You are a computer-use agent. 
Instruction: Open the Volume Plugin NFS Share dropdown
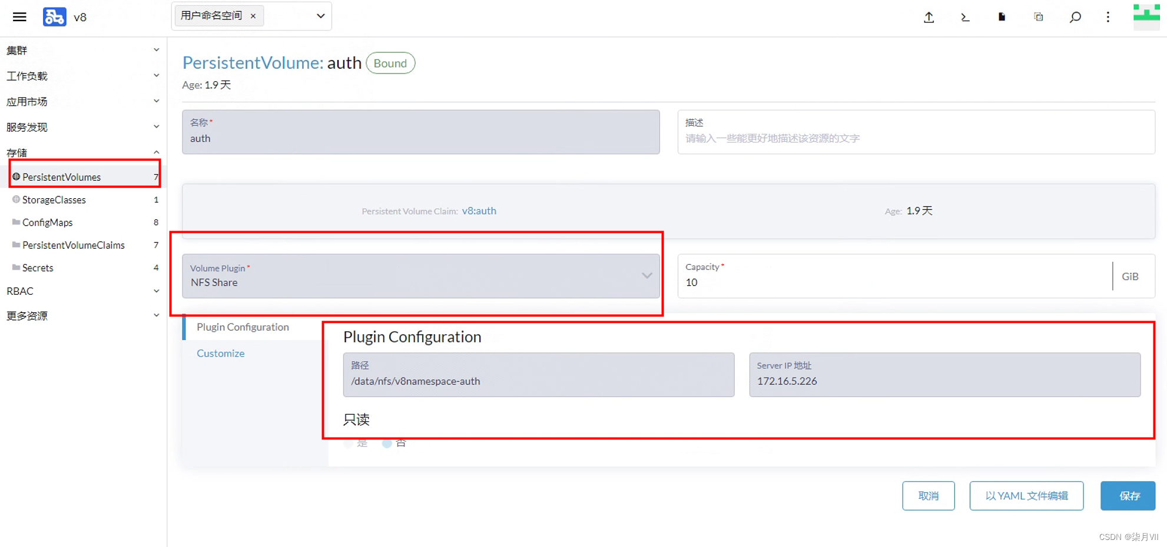(420, 276)
